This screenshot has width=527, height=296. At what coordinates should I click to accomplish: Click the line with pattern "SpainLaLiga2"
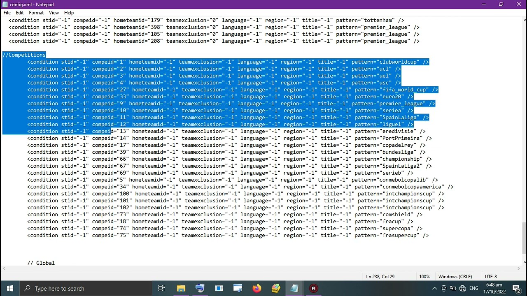[x=230, y=166]
